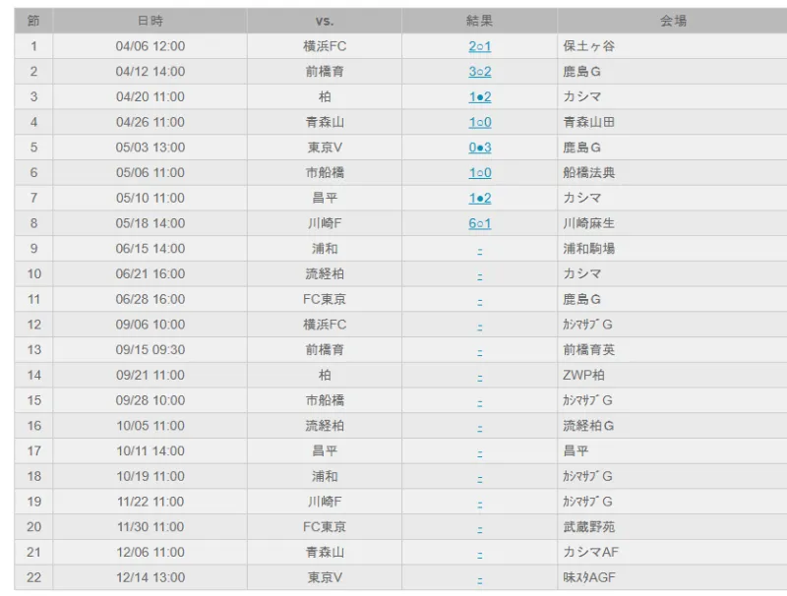Open the 2○1 result against 横浜FC
The width and height of the screenshot is (787, 596).
point(480,46)
